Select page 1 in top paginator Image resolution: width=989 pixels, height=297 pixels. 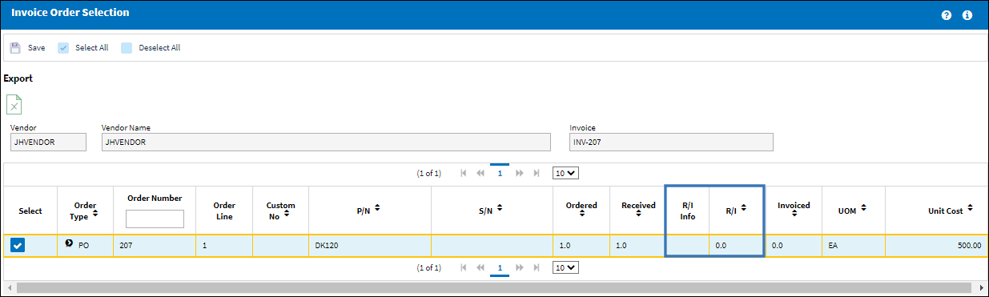(500, 173)
